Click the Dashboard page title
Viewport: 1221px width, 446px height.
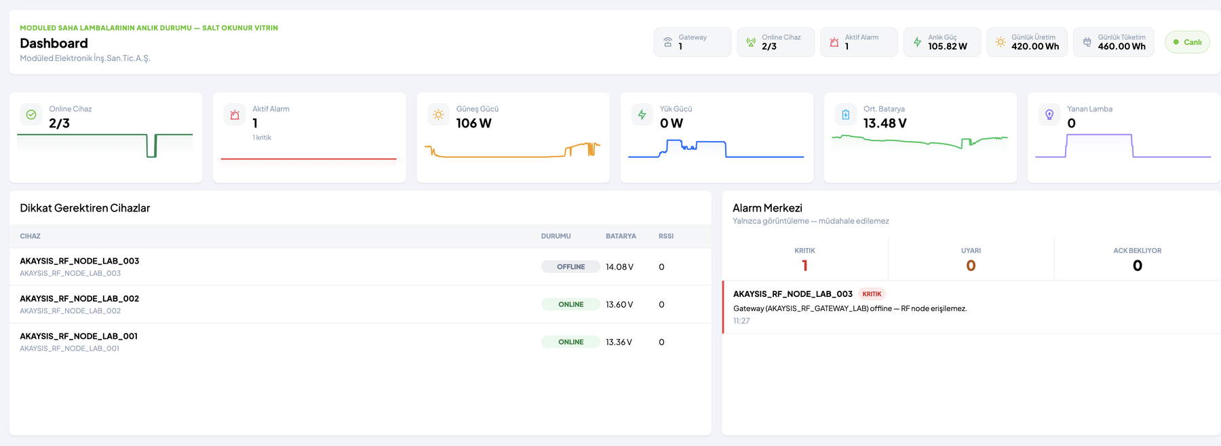(x=54, y=43)
